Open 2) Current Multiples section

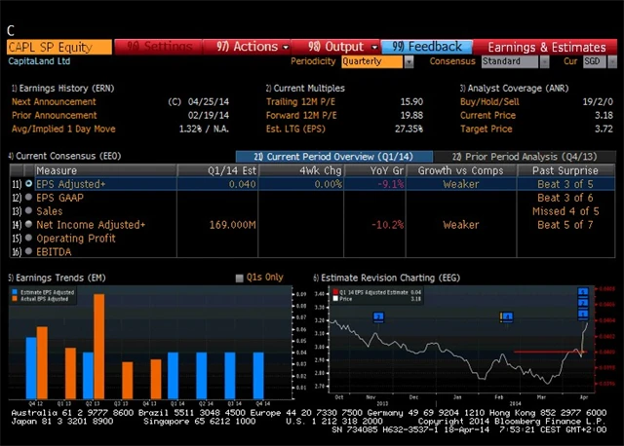pos(305,89)
